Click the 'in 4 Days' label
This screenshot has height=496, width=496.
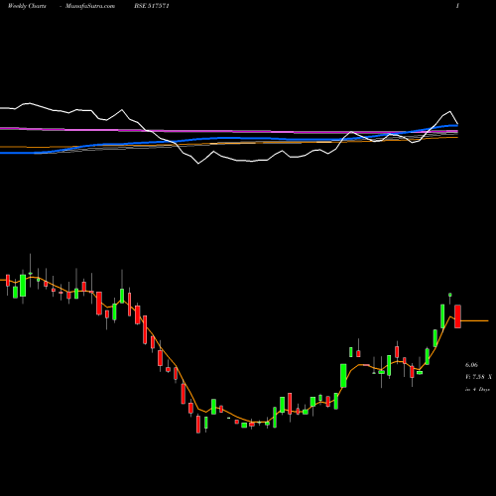pos(477,390)
